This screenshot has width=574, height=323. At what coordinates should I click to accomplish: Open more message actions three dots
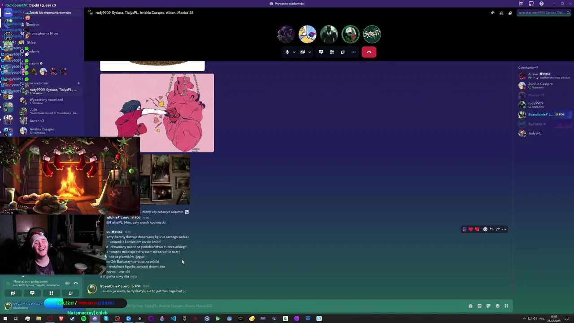click(504, 229)
